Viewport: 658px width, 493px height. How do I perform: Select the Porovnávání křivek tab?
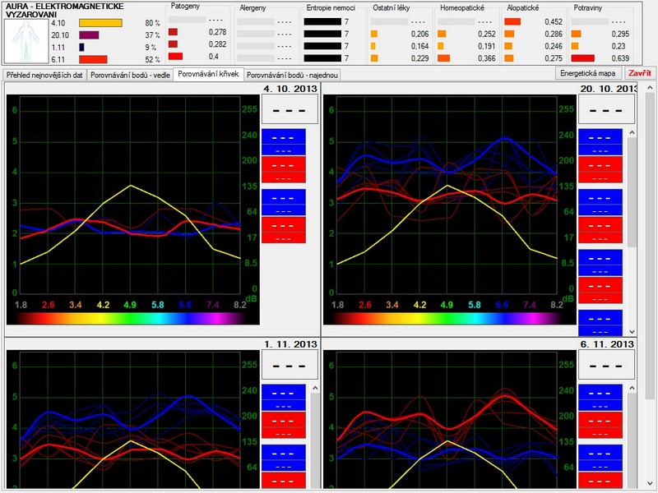[208, 74]
